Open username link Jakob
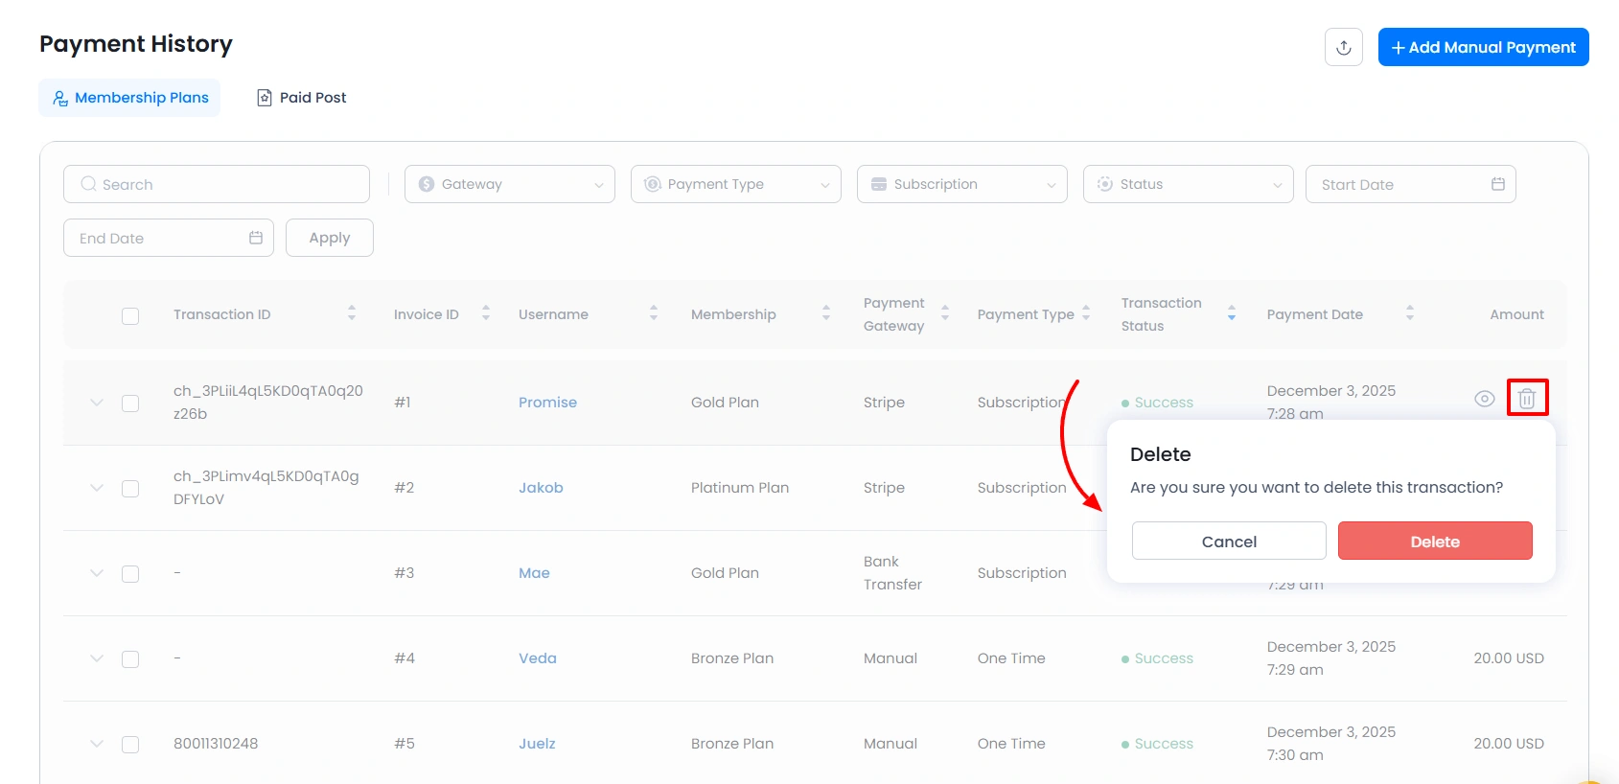1619x784 pixels. [x=541, y=488]
